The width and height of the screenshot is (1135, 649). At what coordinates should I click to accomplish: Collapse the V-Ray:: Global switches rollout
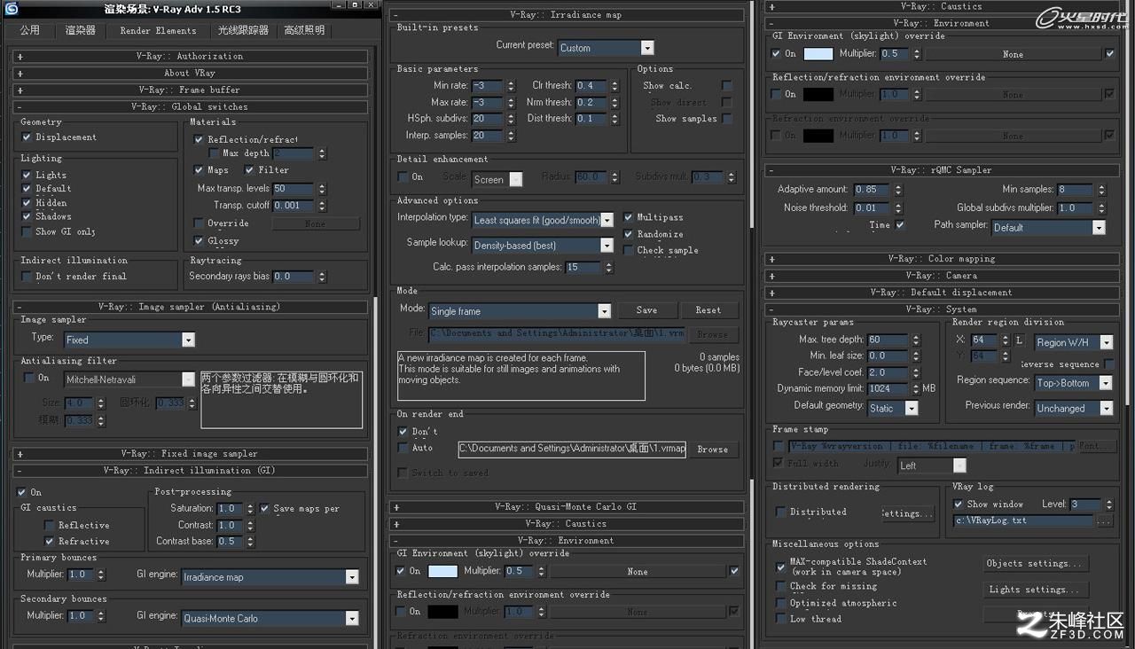click(x=191, y=106)
